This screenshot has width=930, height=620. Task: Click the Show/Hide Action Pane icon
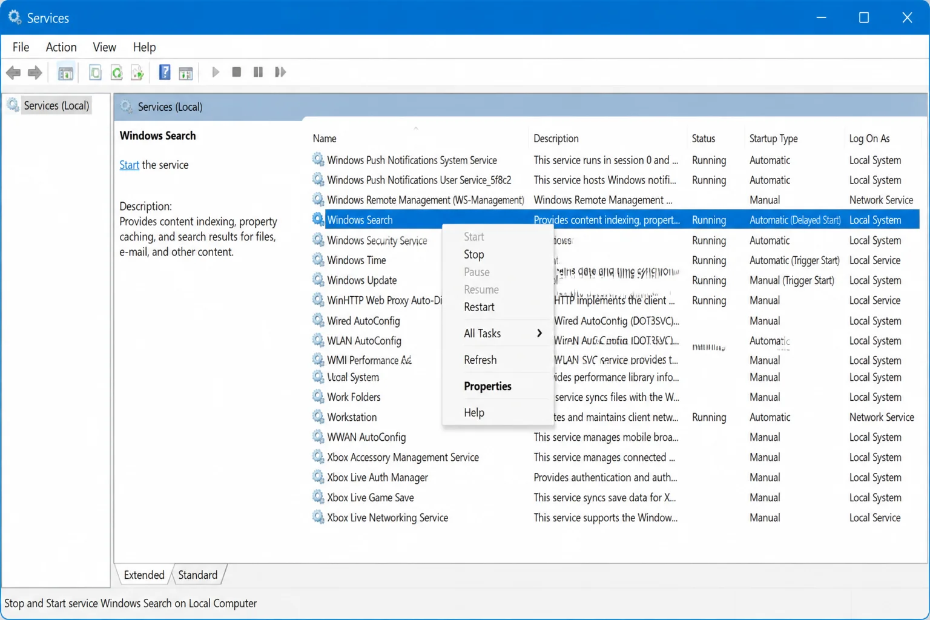pos(186,73)
